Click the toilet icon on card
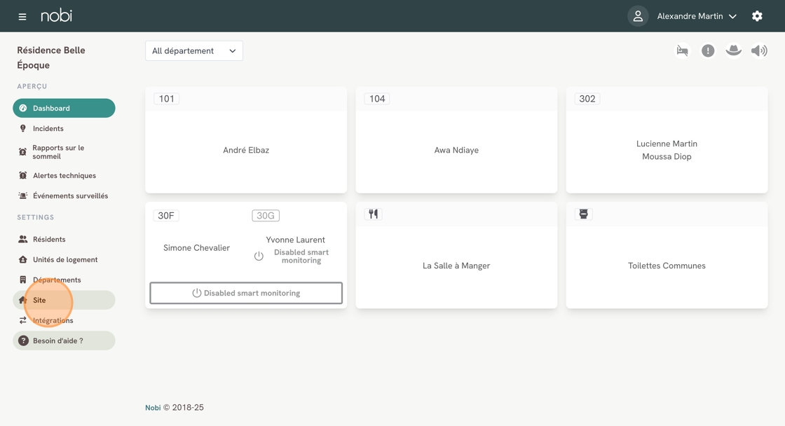785x426 pixels. pos(583,214)
